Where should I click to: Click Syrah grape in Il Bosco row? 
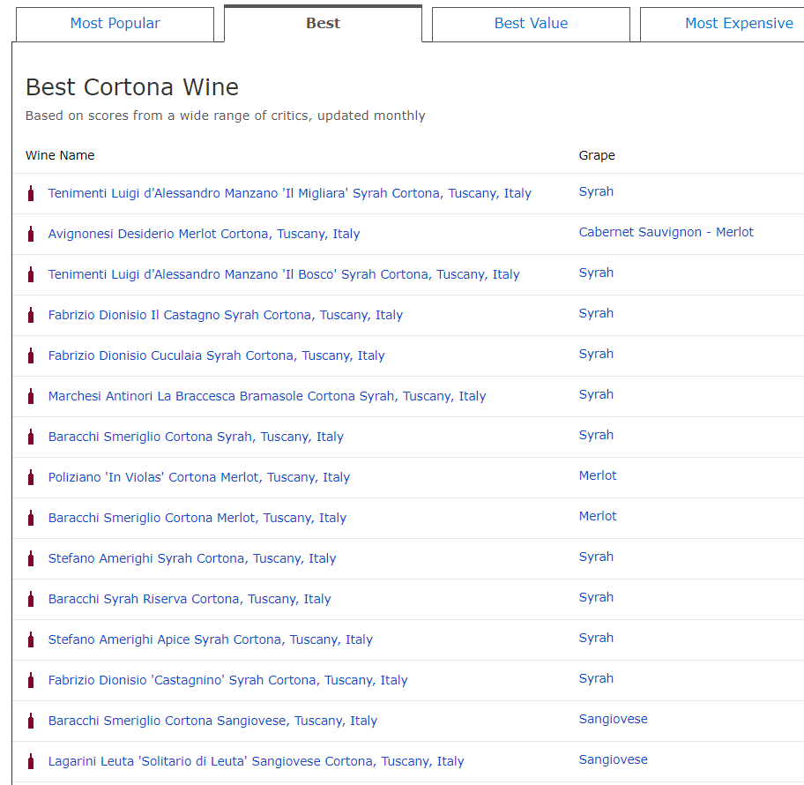pyautogui.click(x=596, y=273)
